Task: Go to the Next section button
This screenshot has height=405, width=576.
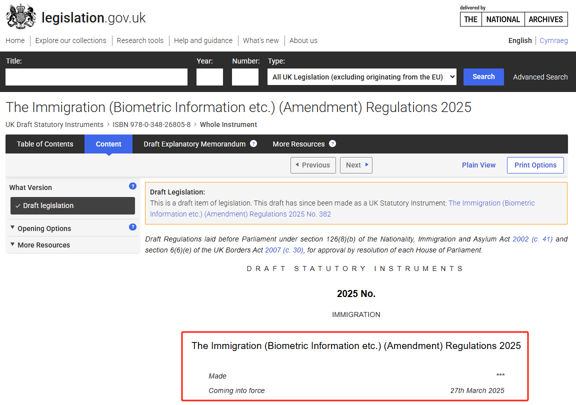Action: pyautogui.click(x=356, y=165)
